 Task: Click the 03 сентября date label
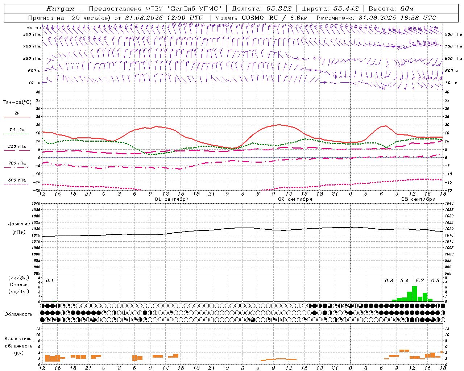point(418,199)
